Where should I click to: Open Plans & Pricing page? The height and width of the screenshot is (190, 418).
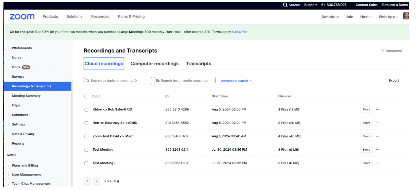point(131,17)
